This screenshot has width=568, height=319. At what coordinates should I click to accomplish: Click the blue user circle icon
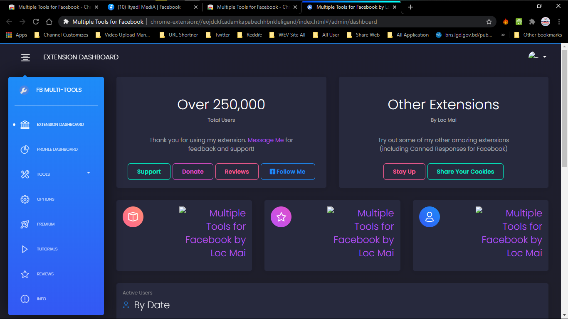point(430,217)
